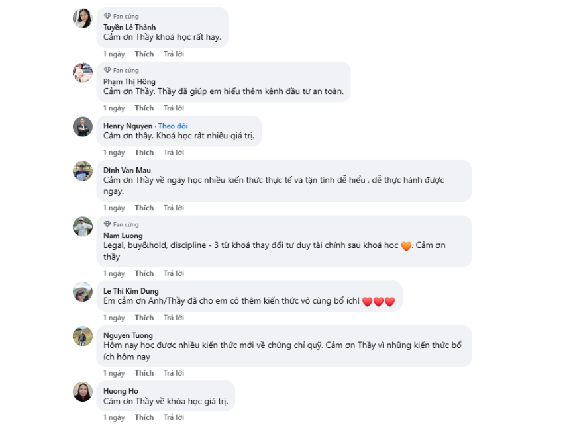This screenshot has width=563, height=430.
Task: Click Fan cứng badge above Tuyên Lê Thành
Action: 122,16
